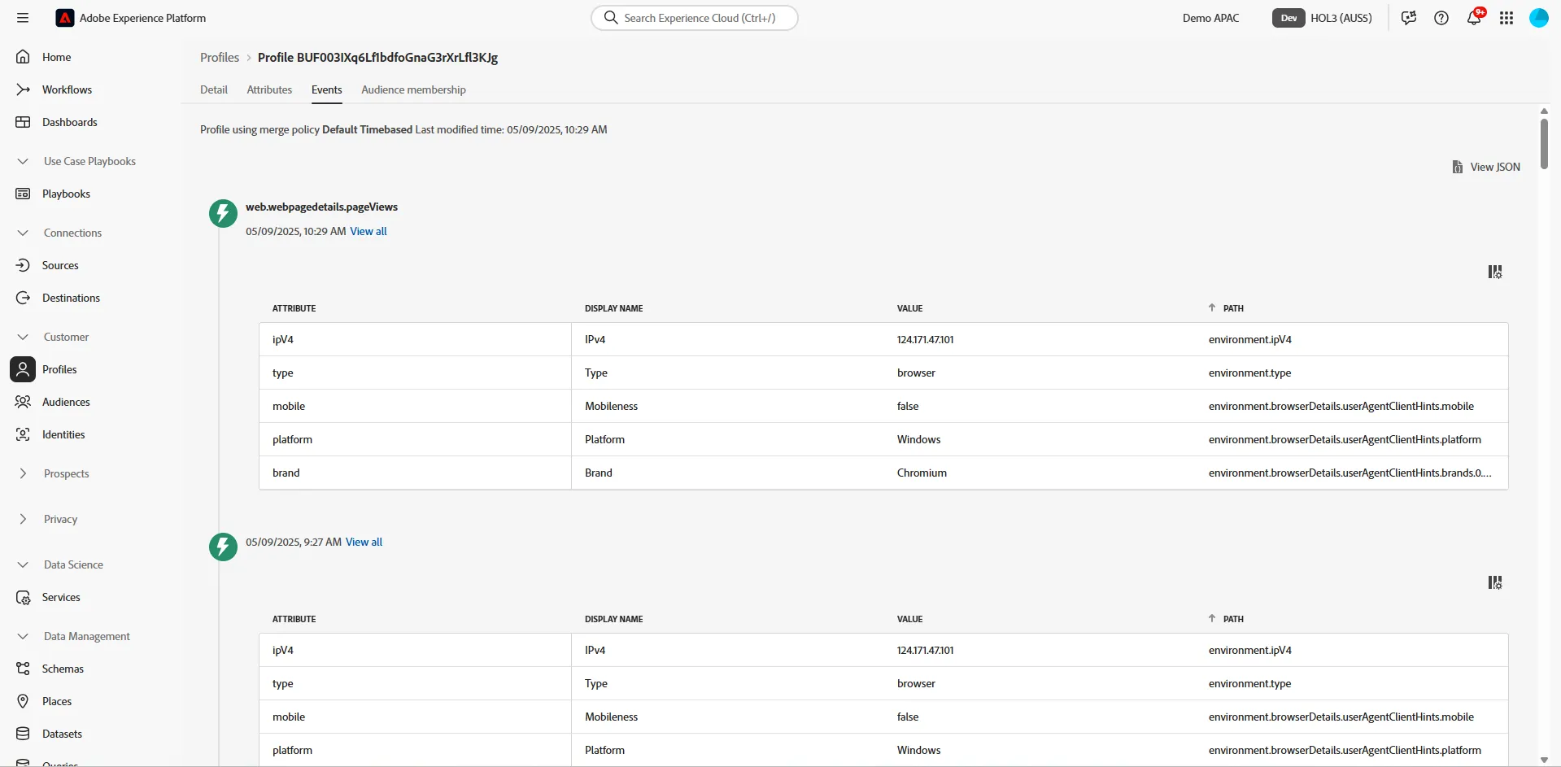Click the Identities sidebar icon

[23, 434]
